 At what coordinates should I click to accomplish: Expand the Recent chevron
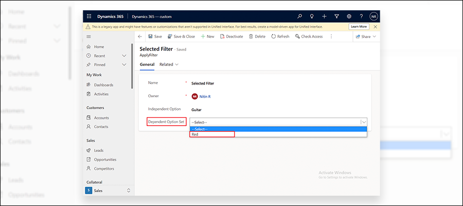(124, 56)
